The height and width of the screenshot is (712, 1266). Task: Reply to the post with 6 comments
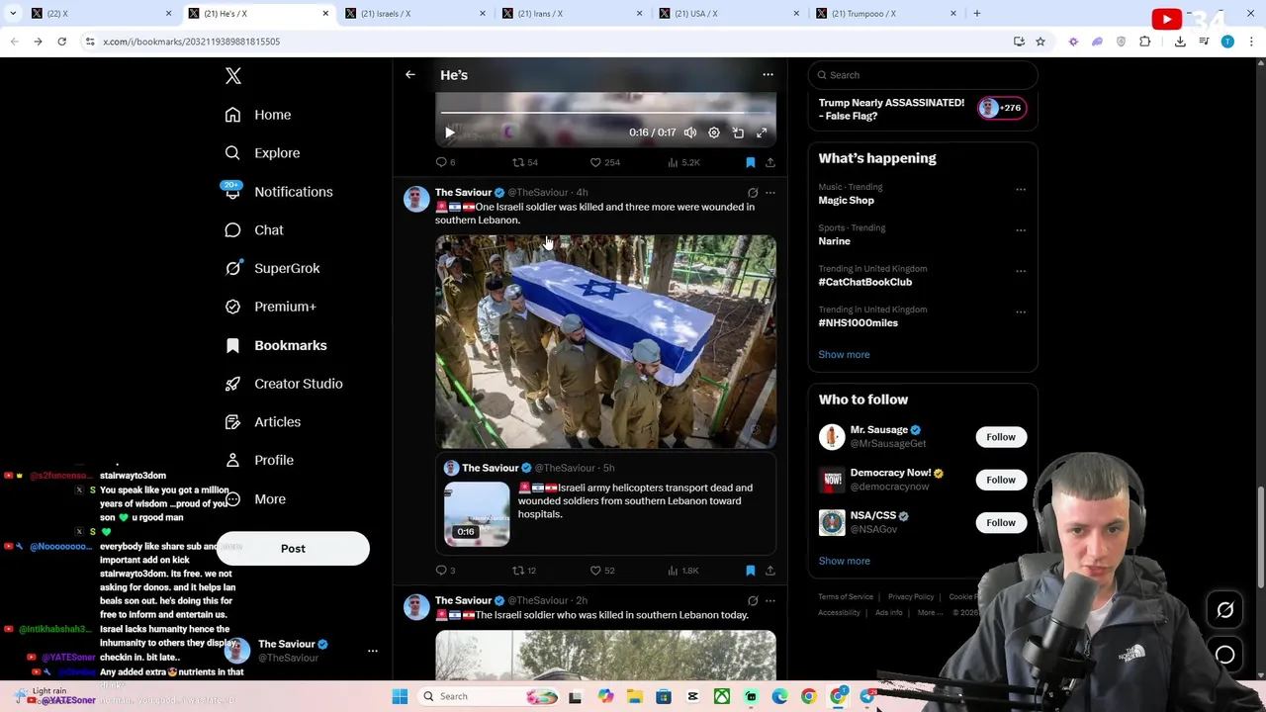tap(445, 162)
